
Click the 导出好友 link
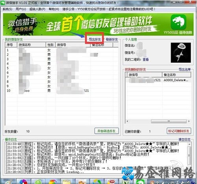tap(95, 39)
